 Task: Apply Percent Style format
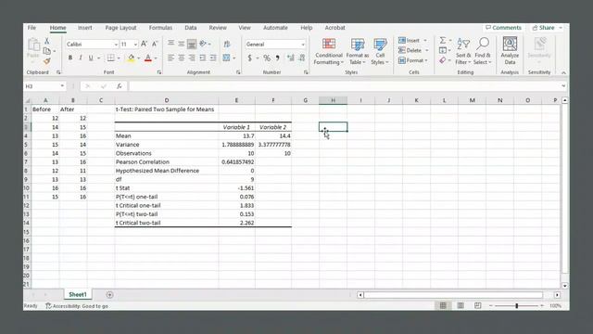pyautogui.click(x=267, y=58)
